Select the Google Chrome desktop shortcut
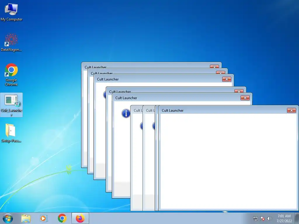This screenshot has width=299, height=224. pyautogui.click(x=11, y=75)
